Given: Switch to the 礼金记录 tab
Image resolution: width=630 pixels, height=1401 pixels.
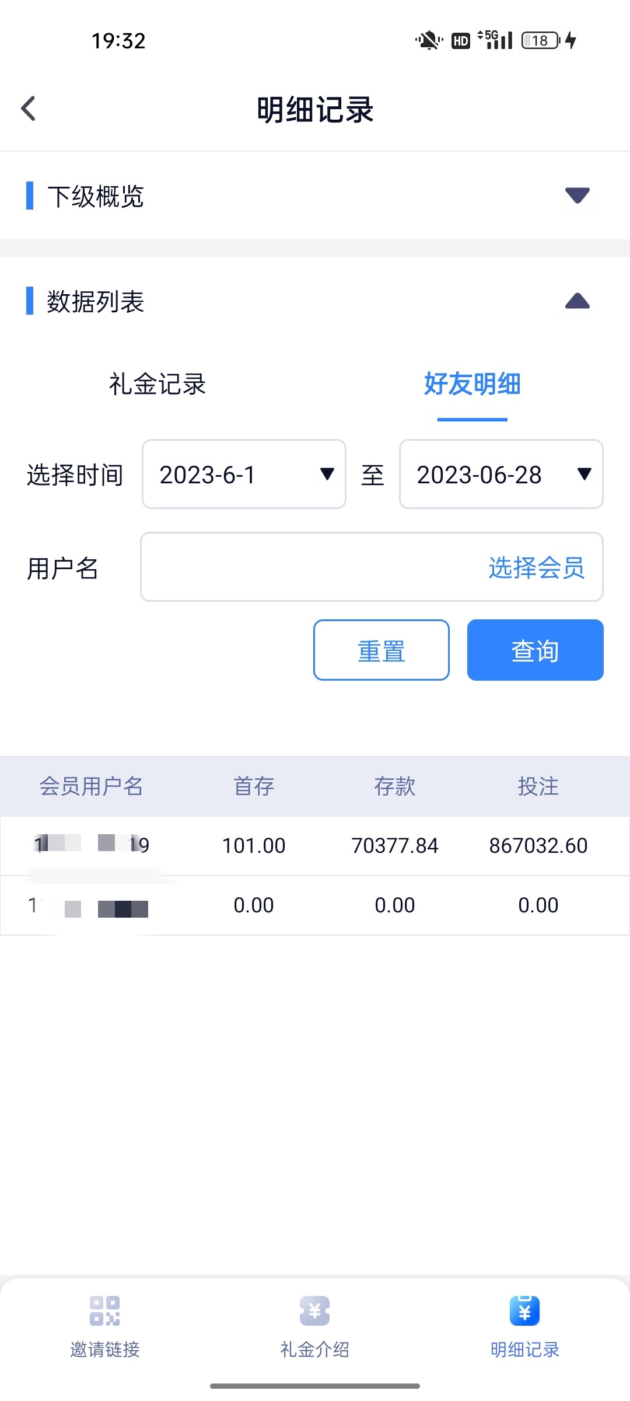Looking at the screenshot, I should 157,384.
